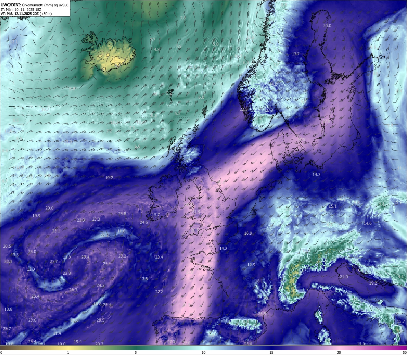Click the map value "11.4"
407x355 pixels.
pos(57,333)
